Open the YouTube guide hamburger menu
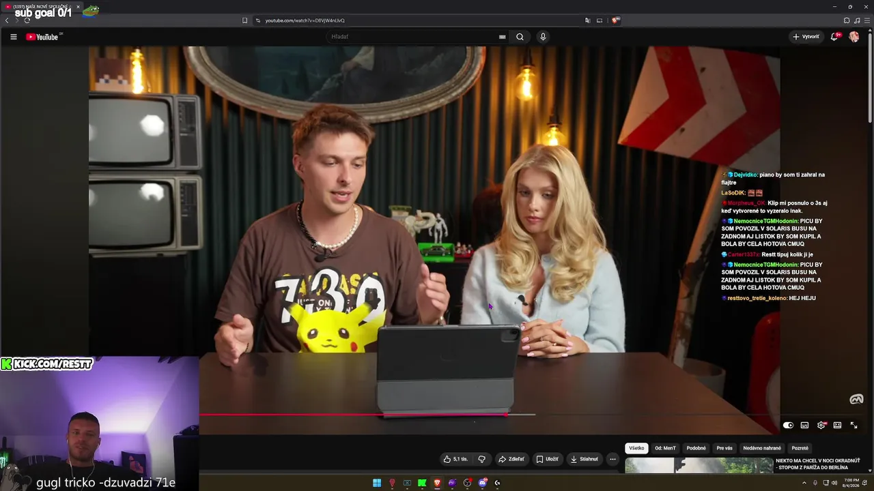 click(14, 37)
